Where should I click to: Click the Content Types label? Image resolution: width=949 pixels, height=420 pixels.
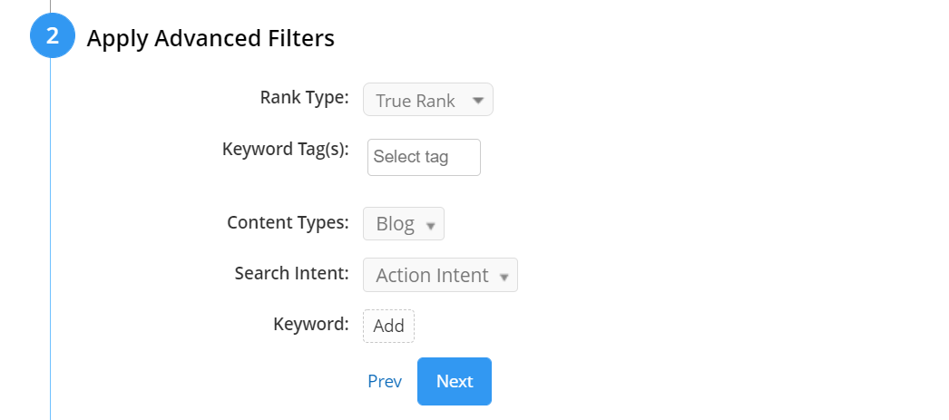pyautogui.click(x=288, y=222)
